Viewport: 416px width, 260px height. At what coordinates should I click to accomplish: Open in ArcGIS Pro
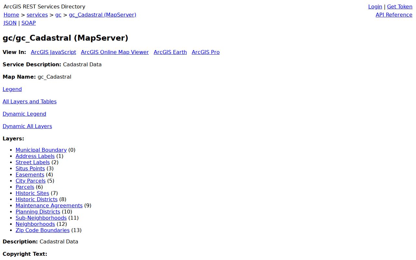[x=206, y=52]
